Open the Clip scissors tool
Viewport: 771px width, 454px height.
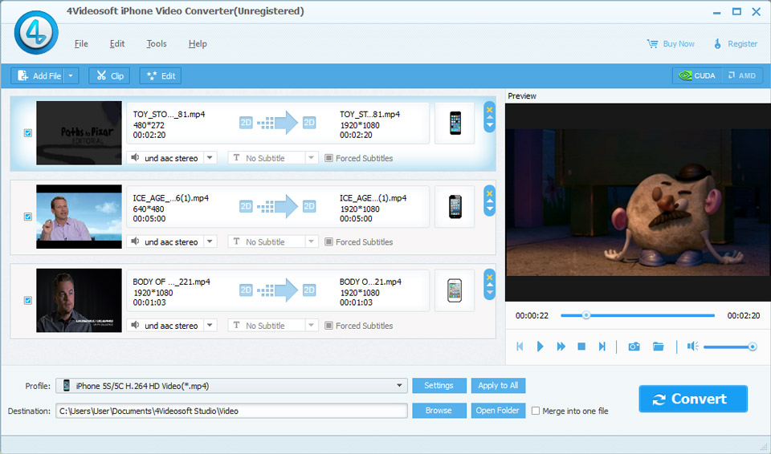[x=109, y=75]
